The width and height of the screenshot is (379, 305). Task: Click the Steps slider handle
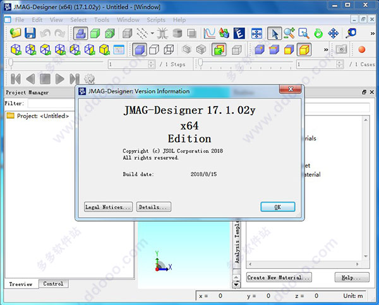(11, 63)
